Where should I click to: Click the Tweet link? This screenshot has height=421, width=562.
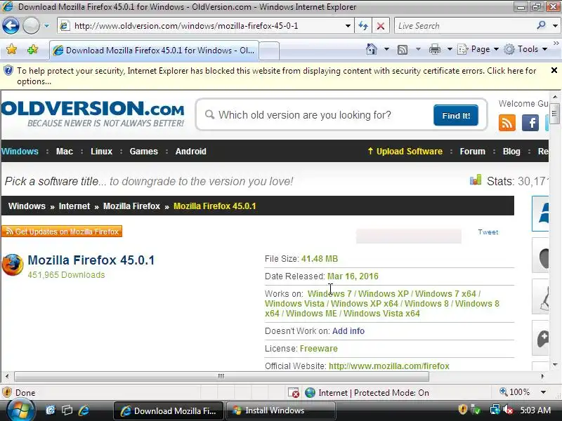click(x=488, y=232)
